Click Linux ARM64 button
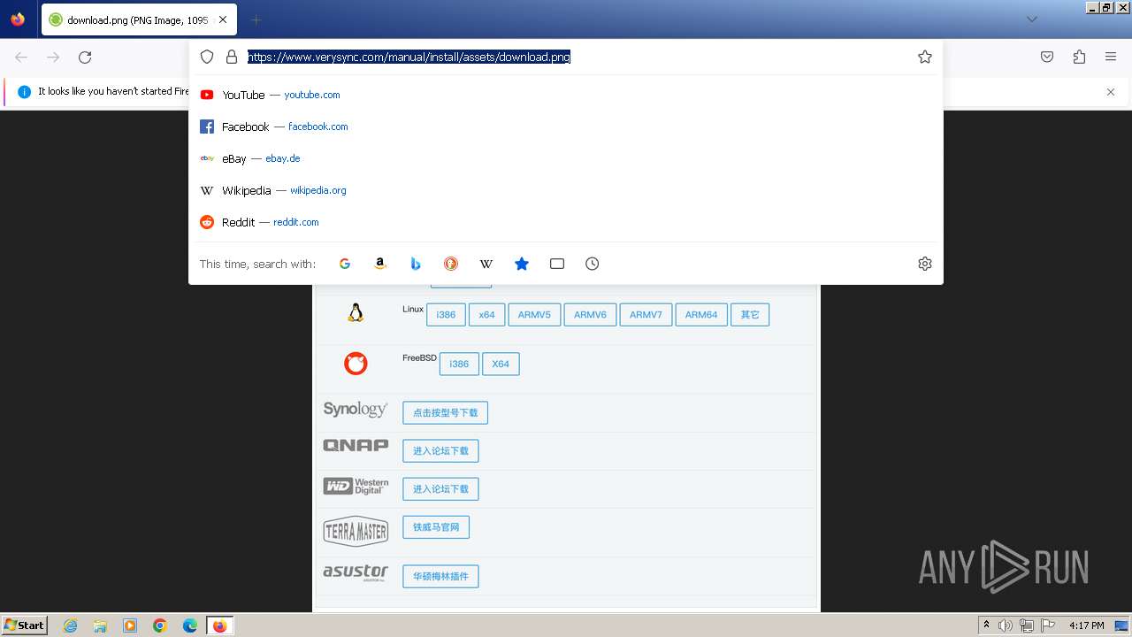 pyautogui.click(x=701, y=315)
